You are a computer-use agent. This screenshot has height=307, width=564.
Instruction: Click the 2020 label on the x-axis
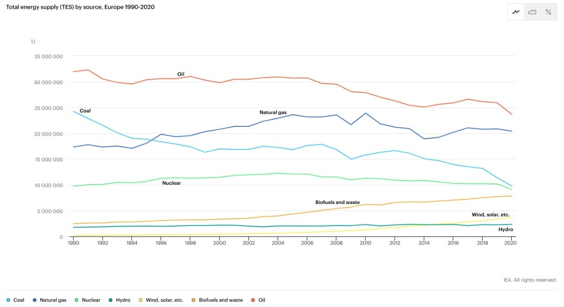[x=511, y=243]
